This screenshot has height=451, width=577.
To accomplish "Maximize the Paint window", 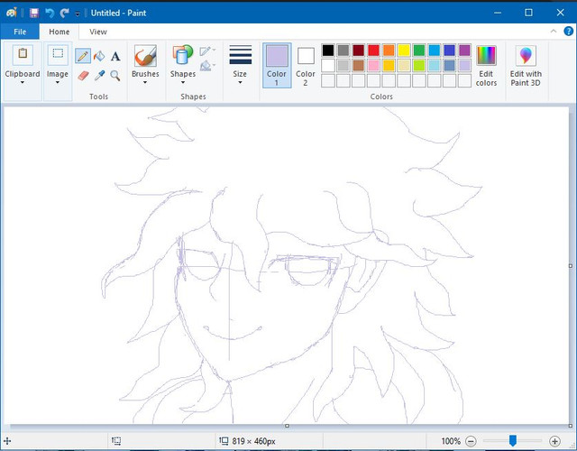I will (x=528, y=13).
